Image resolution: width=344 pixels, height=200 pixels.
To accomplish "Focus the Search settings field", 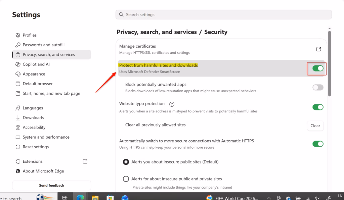I will coord(223,14).
